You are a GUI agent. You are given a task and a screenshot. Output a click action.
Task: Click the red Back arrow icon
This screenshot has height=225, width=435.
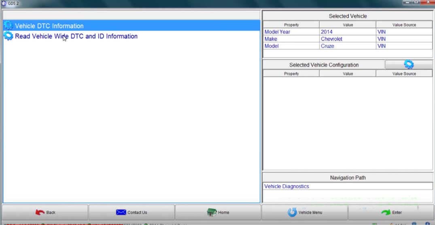coord(40,212)
